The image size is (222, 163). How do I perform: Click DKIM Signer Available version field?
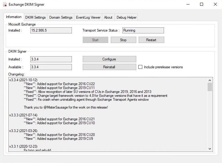pos(51,67)
